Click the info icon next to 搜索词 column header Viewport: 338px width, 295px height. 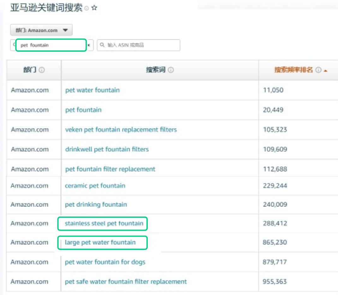[171, 70]
